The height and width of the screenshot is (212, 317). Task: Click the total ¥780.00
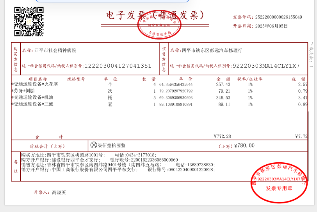(x=244, y=146)
